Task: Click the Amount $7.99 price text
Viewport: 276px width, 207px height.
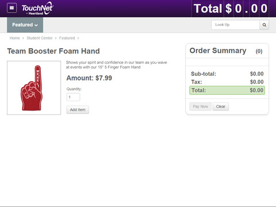Action: pos(89,78)
